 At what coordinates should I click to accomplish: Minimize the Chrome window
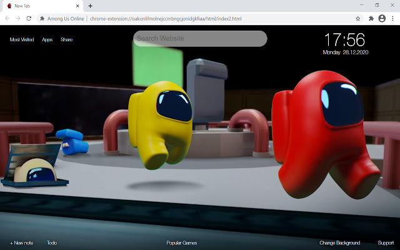click(361, 5)
